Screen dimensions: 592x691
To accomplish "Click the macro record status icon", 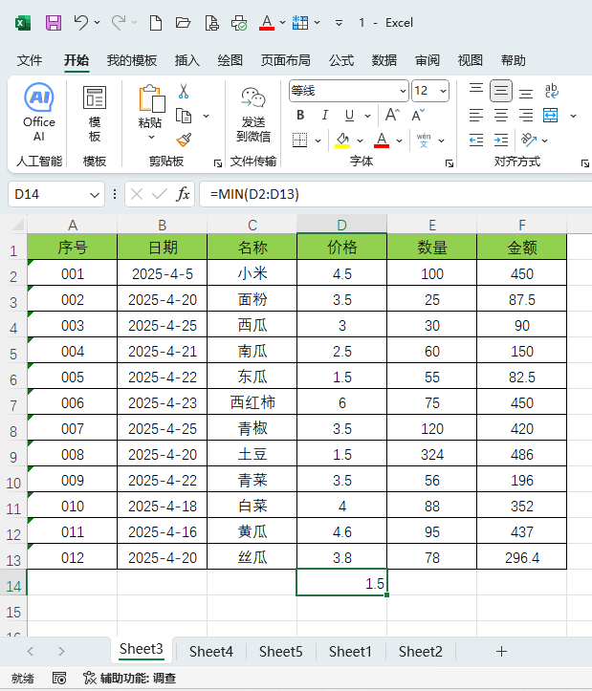I will point(59,678).
